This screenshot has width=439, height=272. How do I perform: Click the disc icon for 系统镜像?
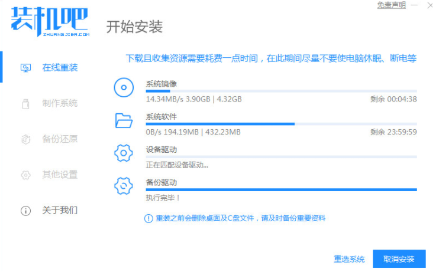(x=124, y=89)
